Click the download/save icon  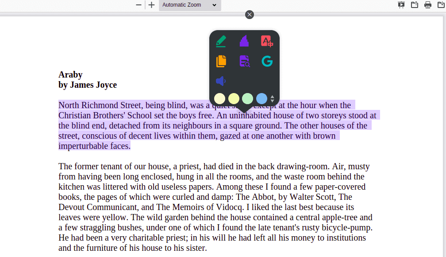click(x=441, y=5)
